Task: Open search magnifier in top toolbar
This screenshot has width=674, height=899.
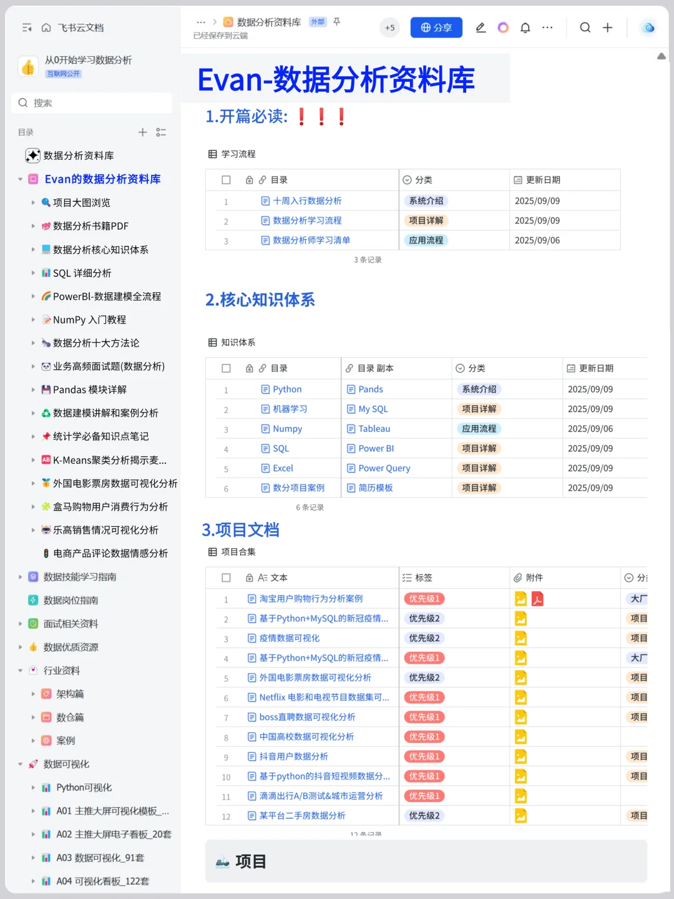Action: click(x=585, y=27)
